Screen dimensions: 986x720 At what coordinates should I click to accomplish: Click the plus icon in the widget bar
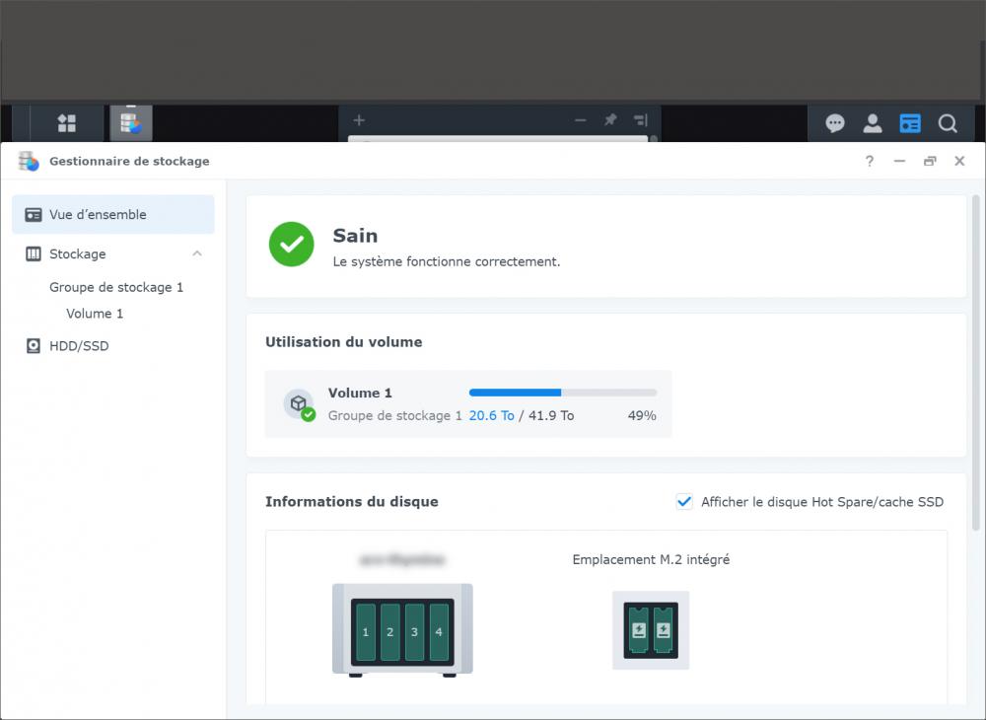coord(359,120)
